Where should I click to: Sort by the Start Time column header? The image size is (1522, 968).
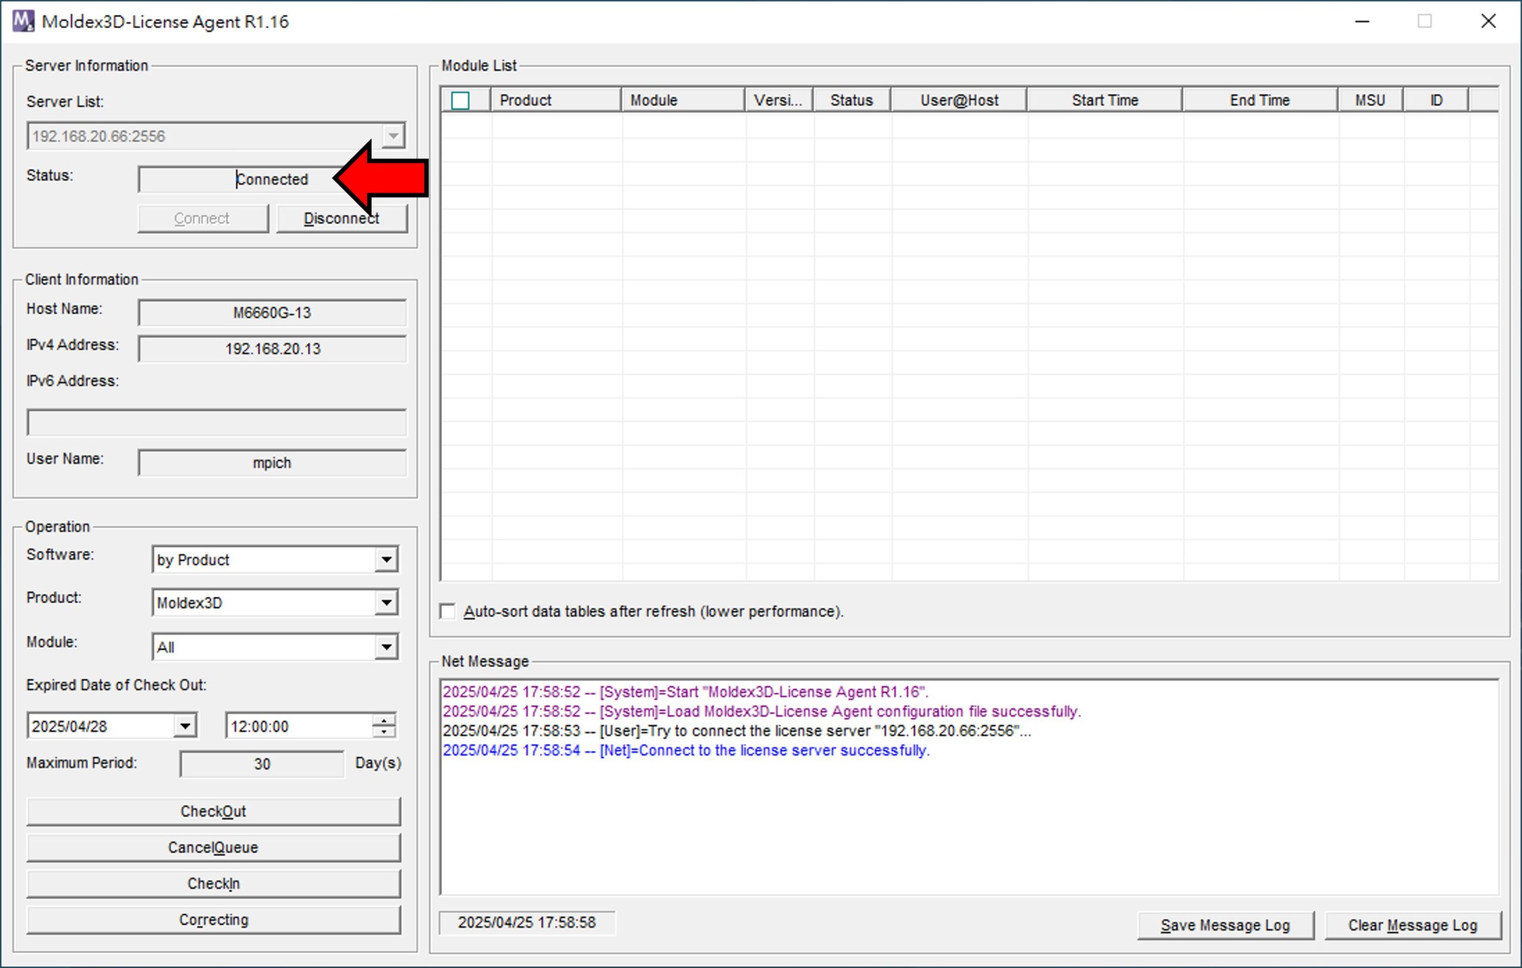pyautogui.click(x=1105, y=100)
